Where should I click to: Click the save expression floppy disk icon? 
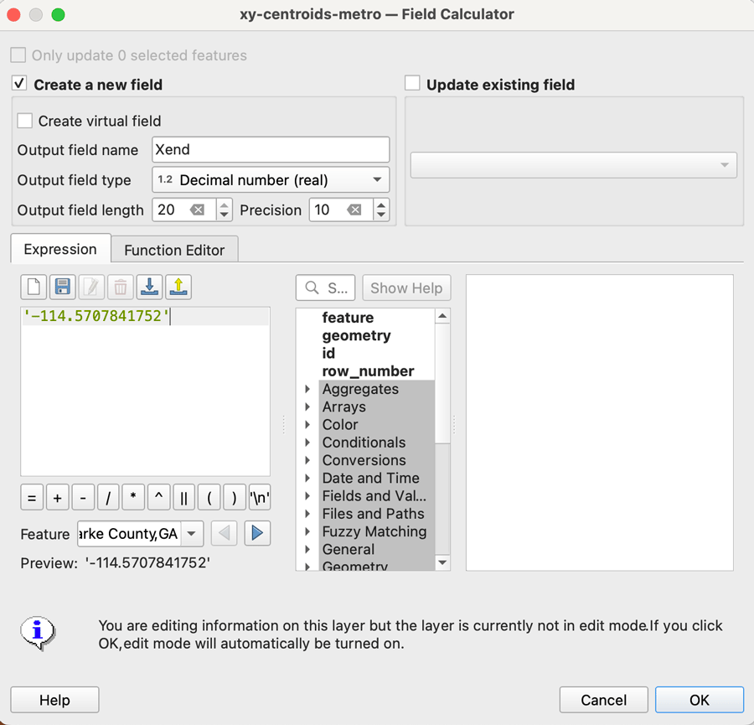point(62,287)
